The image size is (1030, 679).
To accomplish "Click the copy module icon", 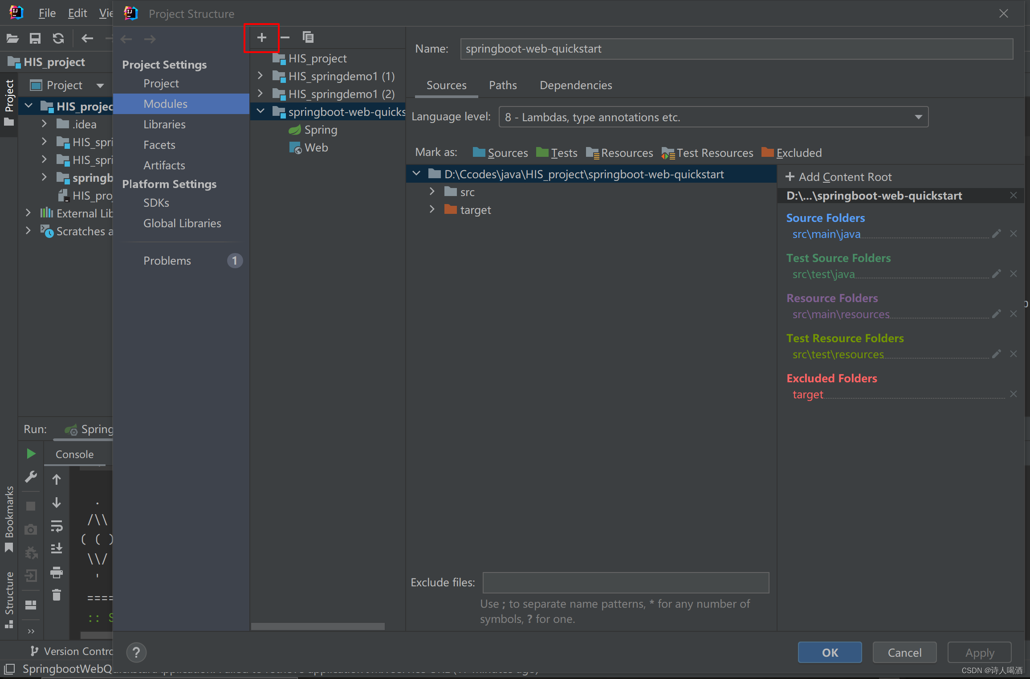I will tap(308, 37).
